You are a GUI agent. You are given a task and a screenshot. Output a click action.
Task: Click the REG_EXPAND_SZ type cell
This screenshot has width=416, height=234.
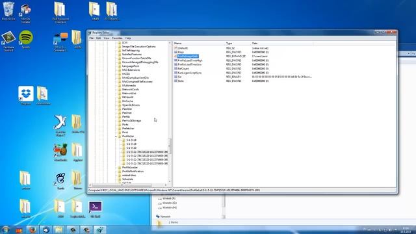click(235, 57)
